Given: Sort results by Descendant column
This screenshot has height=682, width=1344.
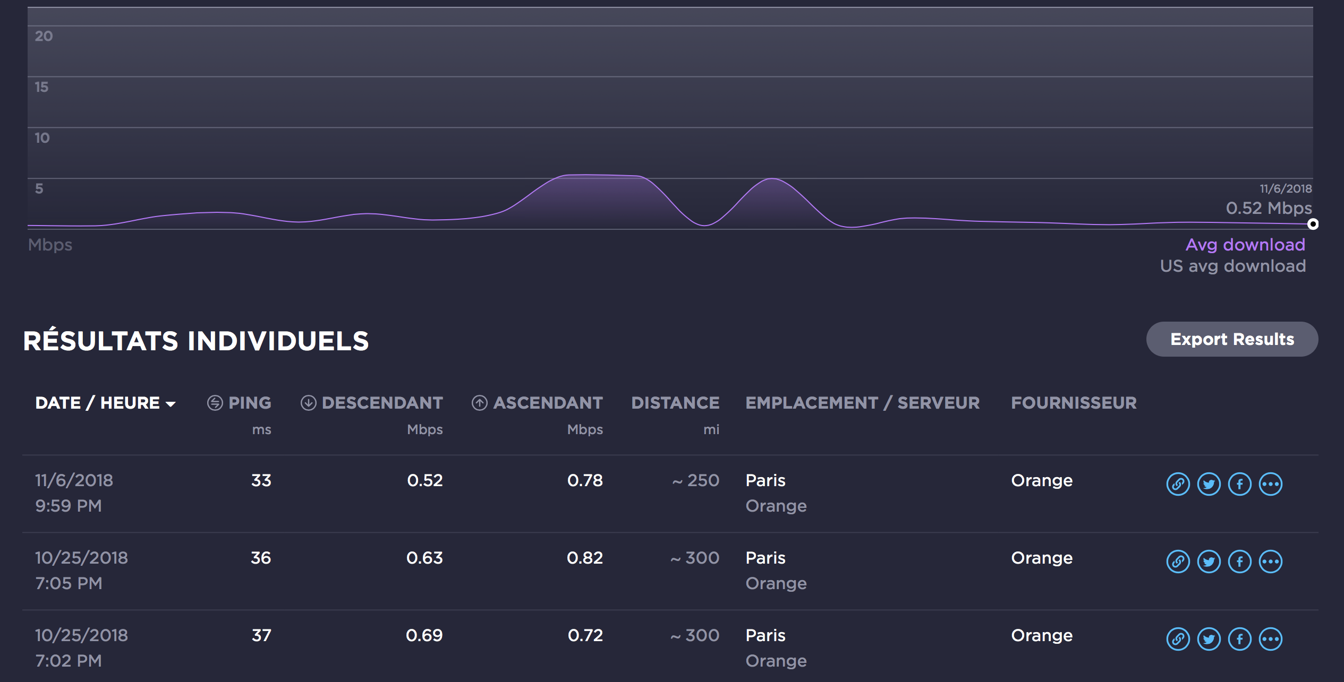Looking at the screenshot, I should [x=381, y=403].
